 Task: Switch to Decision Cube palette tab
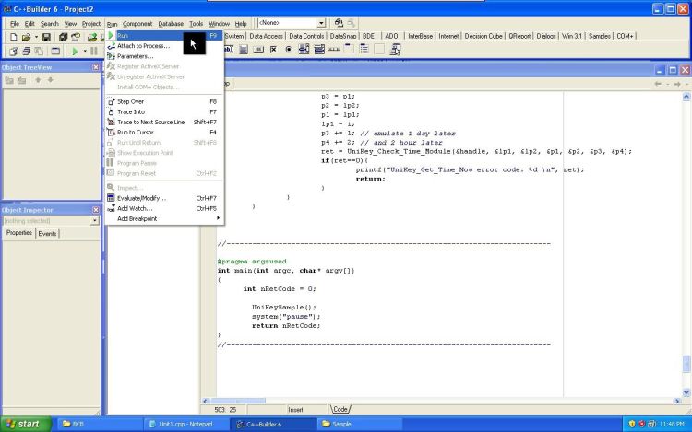pos(483,36)
